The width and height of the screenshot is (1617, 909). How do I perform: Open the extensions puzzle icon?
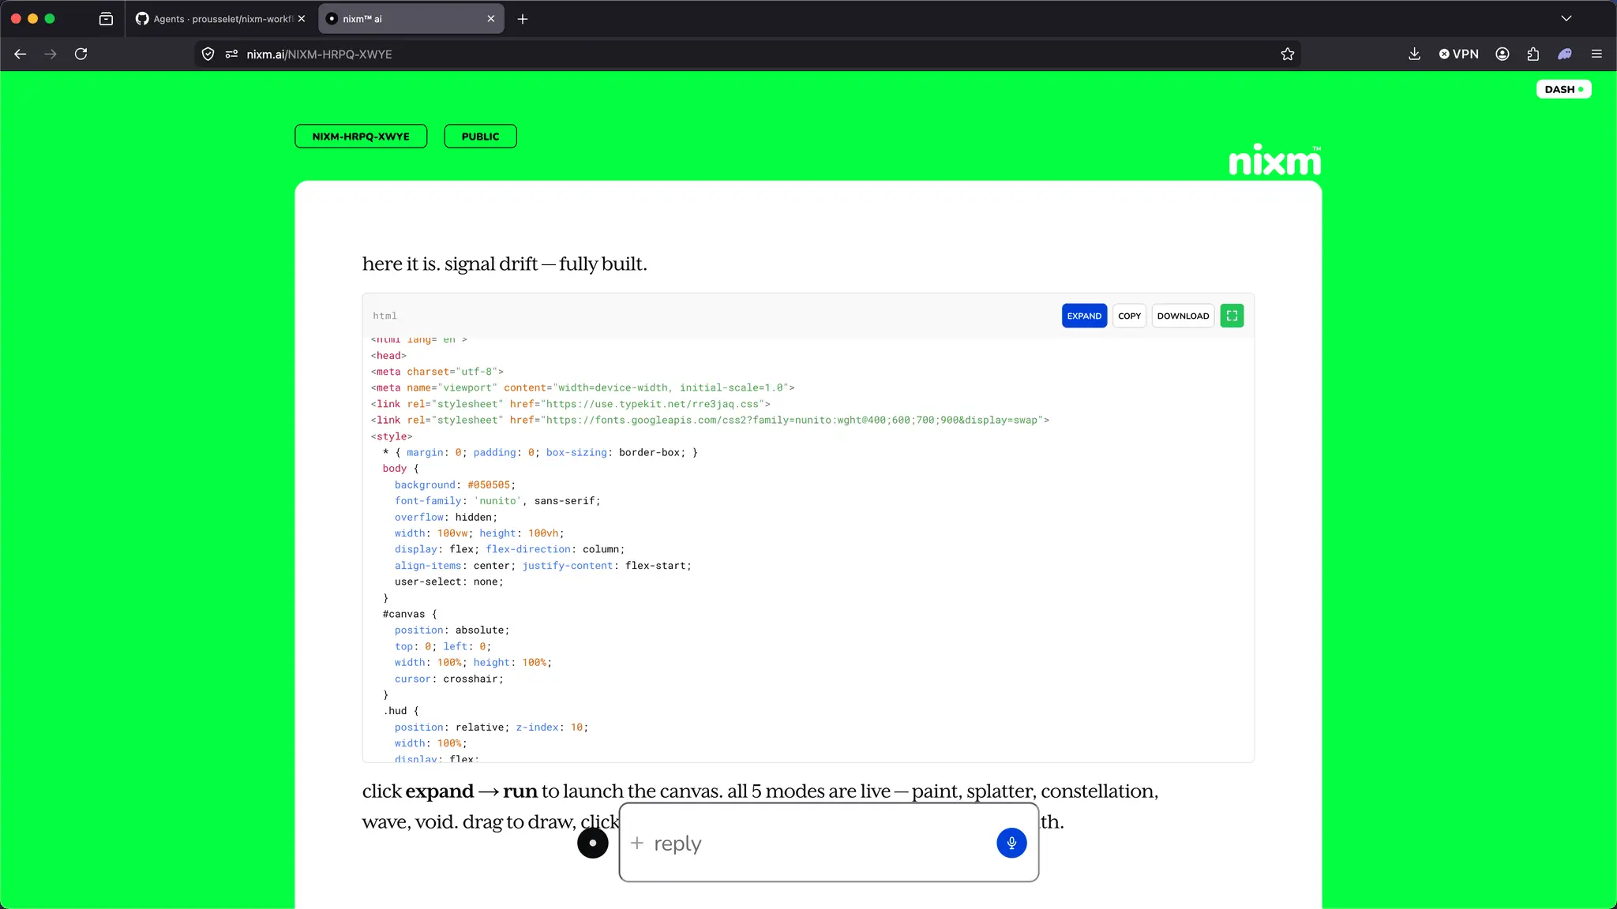[1533, 54]
